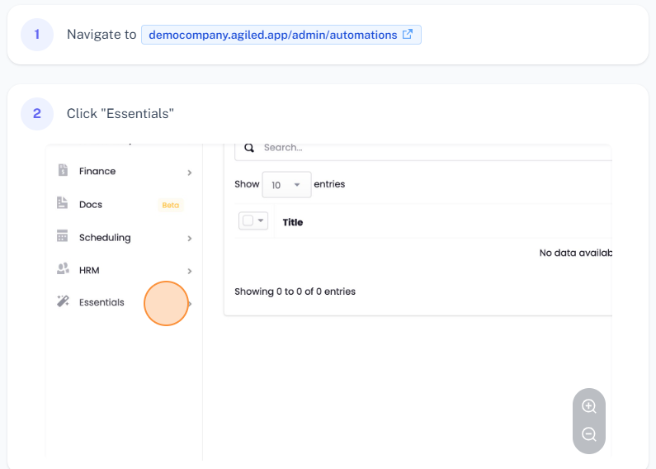Expand the Scheduling submenu chevron
Image resolution: width=656 pixels, height=469 pixels.
pos(190,239)
